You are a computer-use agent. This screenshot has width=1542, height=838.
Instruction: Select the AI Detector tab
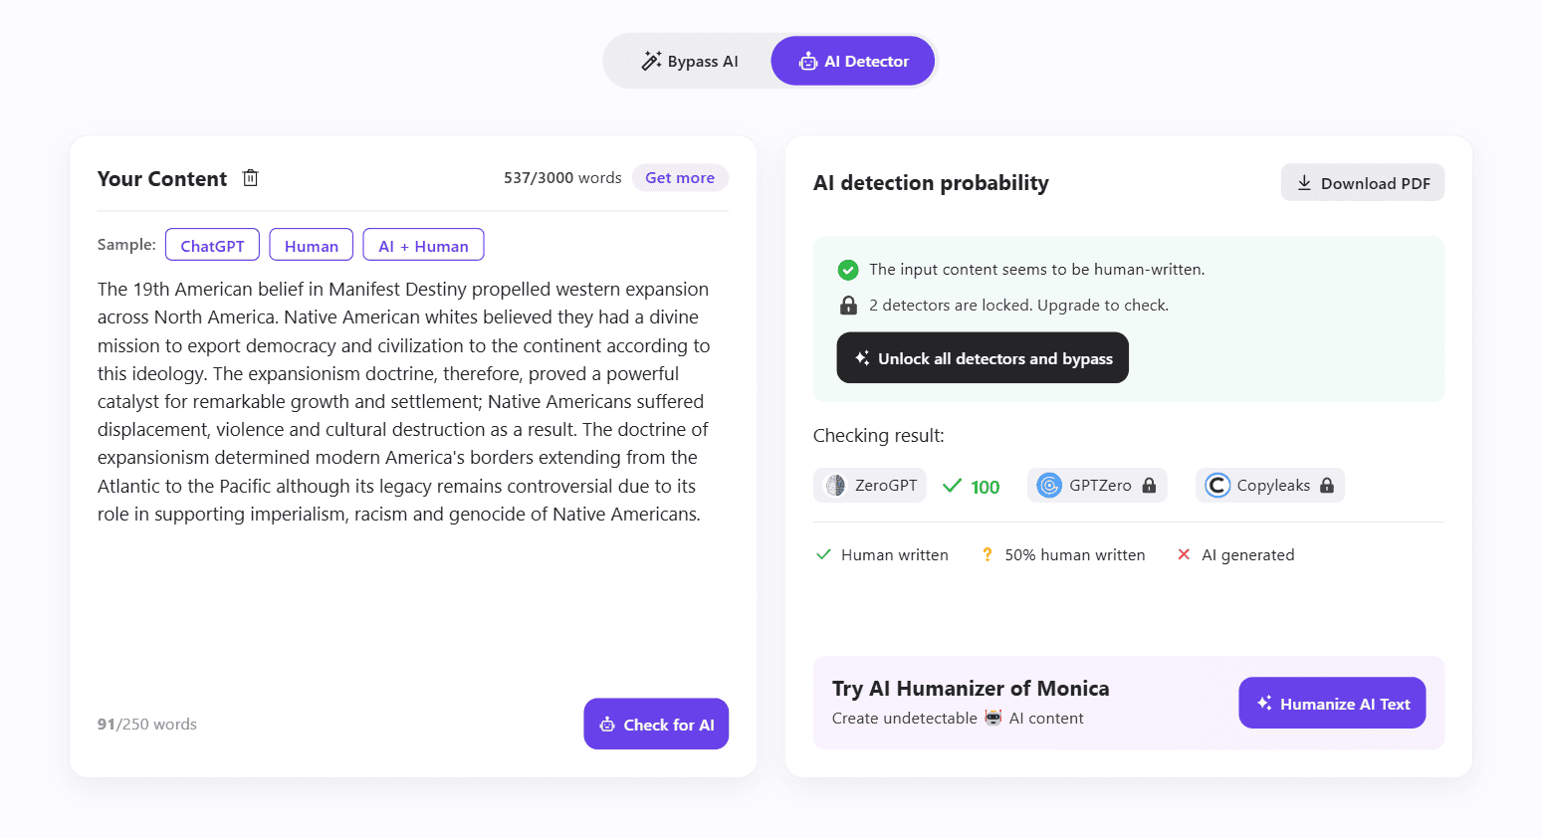[853, 62]
